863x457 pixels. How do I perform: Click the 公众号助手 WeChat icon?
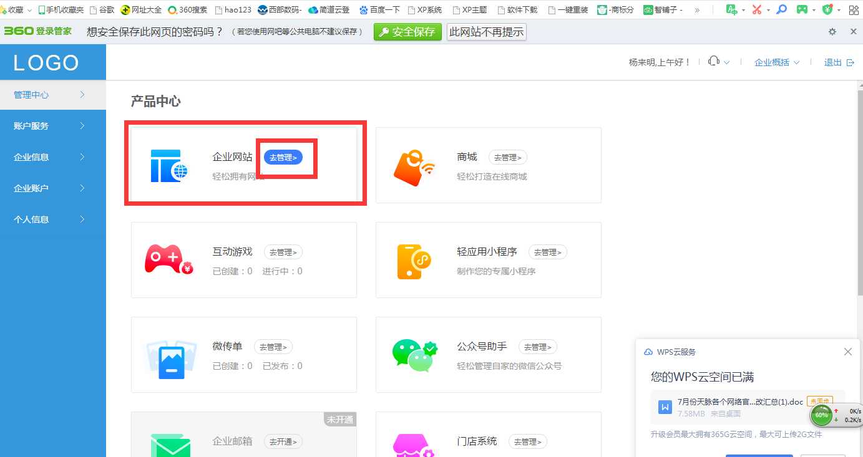point(413,355)
